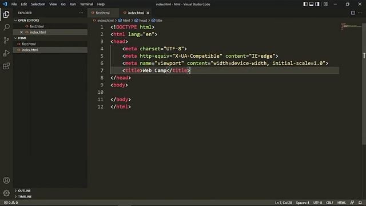366x206 pixels.
Task: Open first.html in HTML folder
Action: (x=29, y=44)
